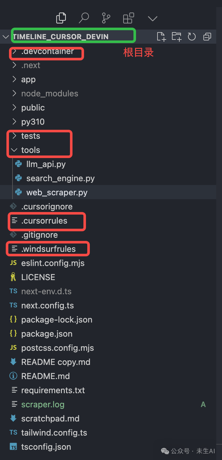This screenshot has height=460, width=222.
Task: Click the copy pages icon in the top bar
Action: coord(61,18)
